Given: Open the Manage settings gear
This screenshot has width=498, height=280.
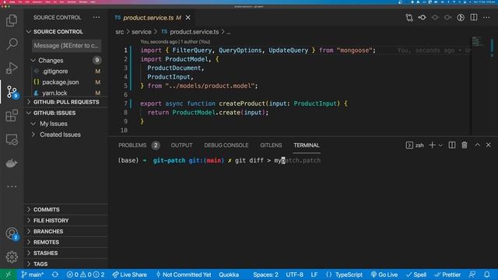Looking at the screenshot, I should point(12,257).
